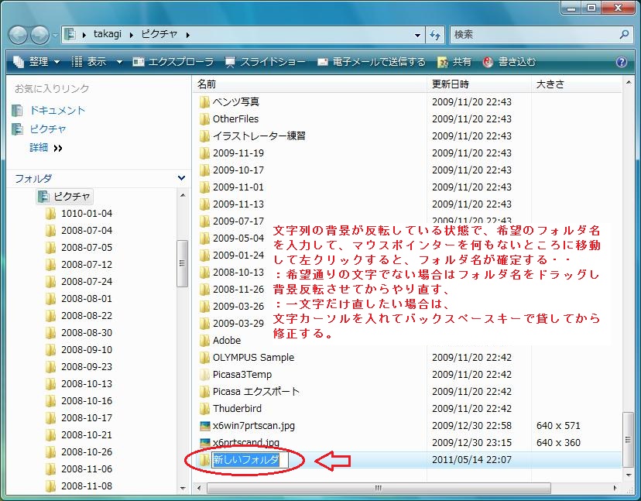This screenshot has height=501, width=641.
Task: Click the file list horizontal scrollbar thumb
Action: pos(379,488)
